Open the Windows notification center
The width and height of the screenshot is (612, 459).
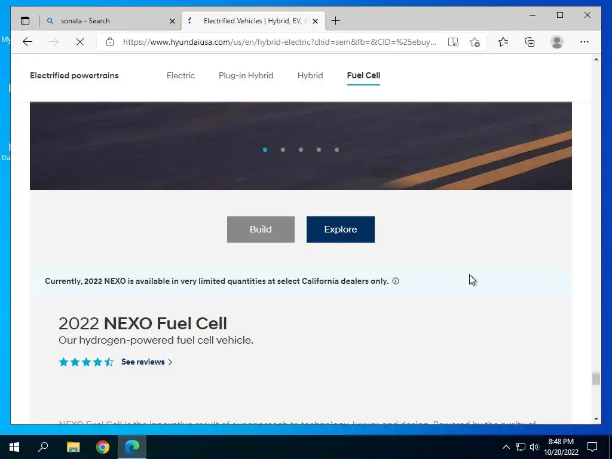(592, 447)
